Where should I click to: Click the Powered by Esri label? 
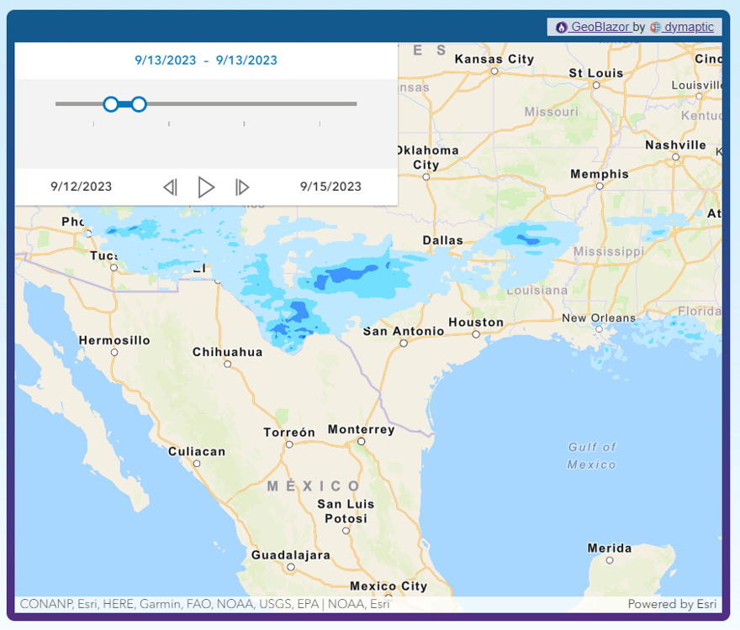click(x=672, y=604)
